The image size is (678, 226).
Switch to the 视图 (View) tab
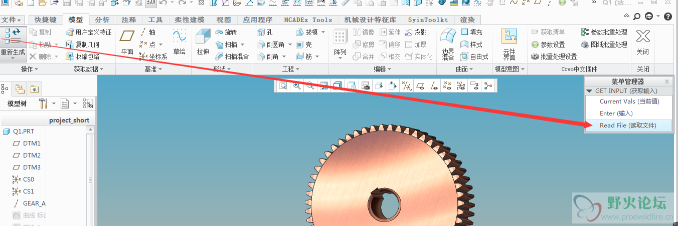(224, 20)
